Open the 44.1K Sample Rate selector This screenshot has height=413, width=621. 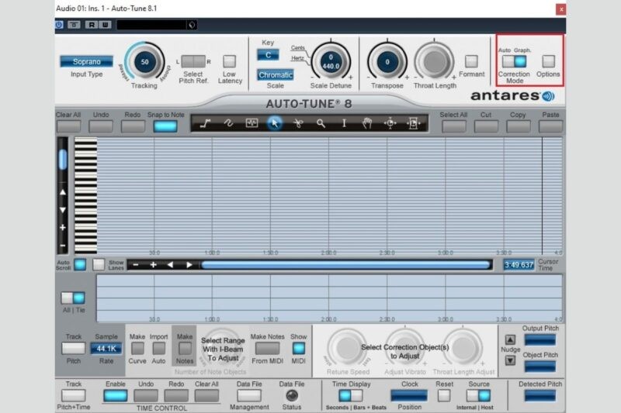click(x=106, y=349)
